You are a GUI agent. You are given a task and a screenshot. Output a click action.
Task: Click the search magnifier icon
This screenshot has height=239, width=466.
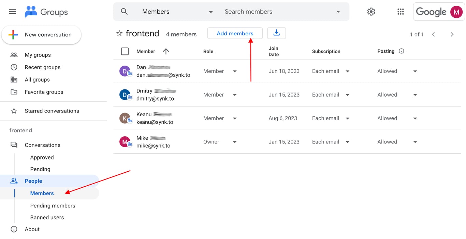click(125, 12)
